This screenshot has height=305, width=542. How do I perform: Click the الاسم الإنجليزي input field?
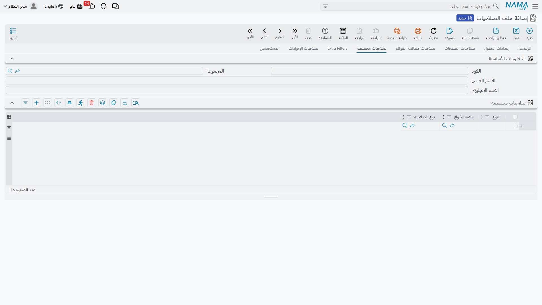tap(237, 90)
